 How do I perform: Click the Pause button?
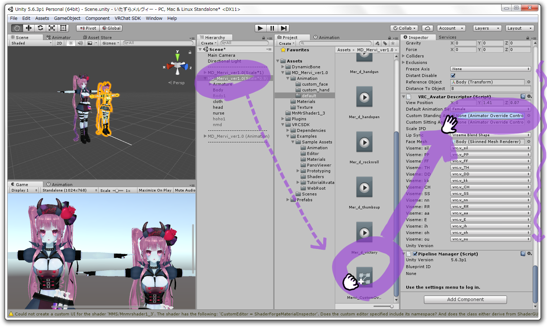point(272,28)
